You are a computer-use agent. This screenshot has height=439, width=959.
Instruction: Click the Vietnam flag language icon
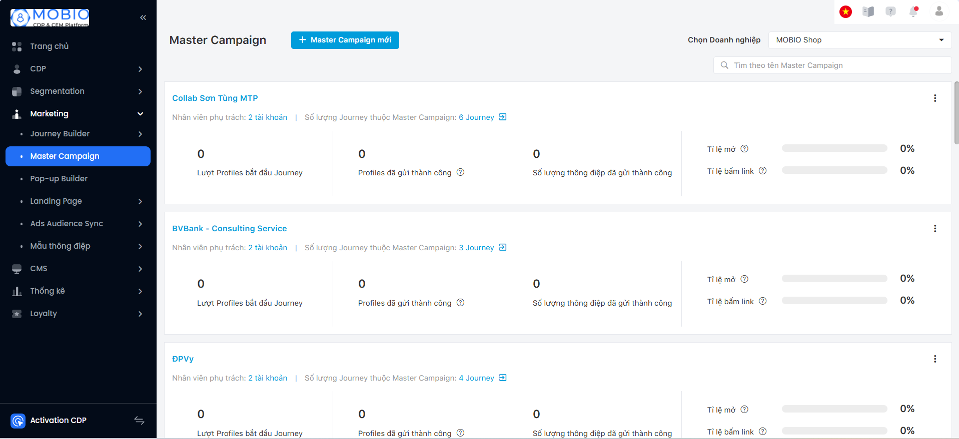(x=845, y=11)
